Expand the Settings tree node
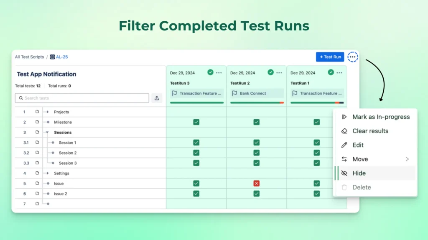 click(x=48, y=173)
